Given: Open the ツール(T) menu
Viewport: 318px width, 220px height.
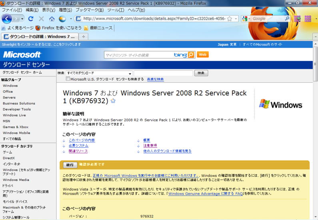Looking at the screenshot, I should pos(116,10).
